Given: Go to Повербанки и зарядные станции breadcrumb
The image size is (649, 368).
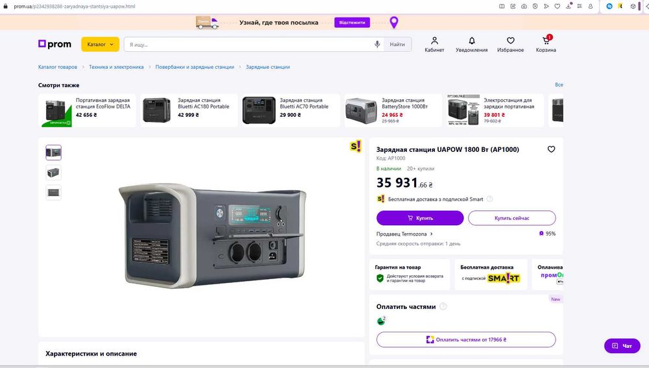Looking at the screenshot, I should [195, 67].
